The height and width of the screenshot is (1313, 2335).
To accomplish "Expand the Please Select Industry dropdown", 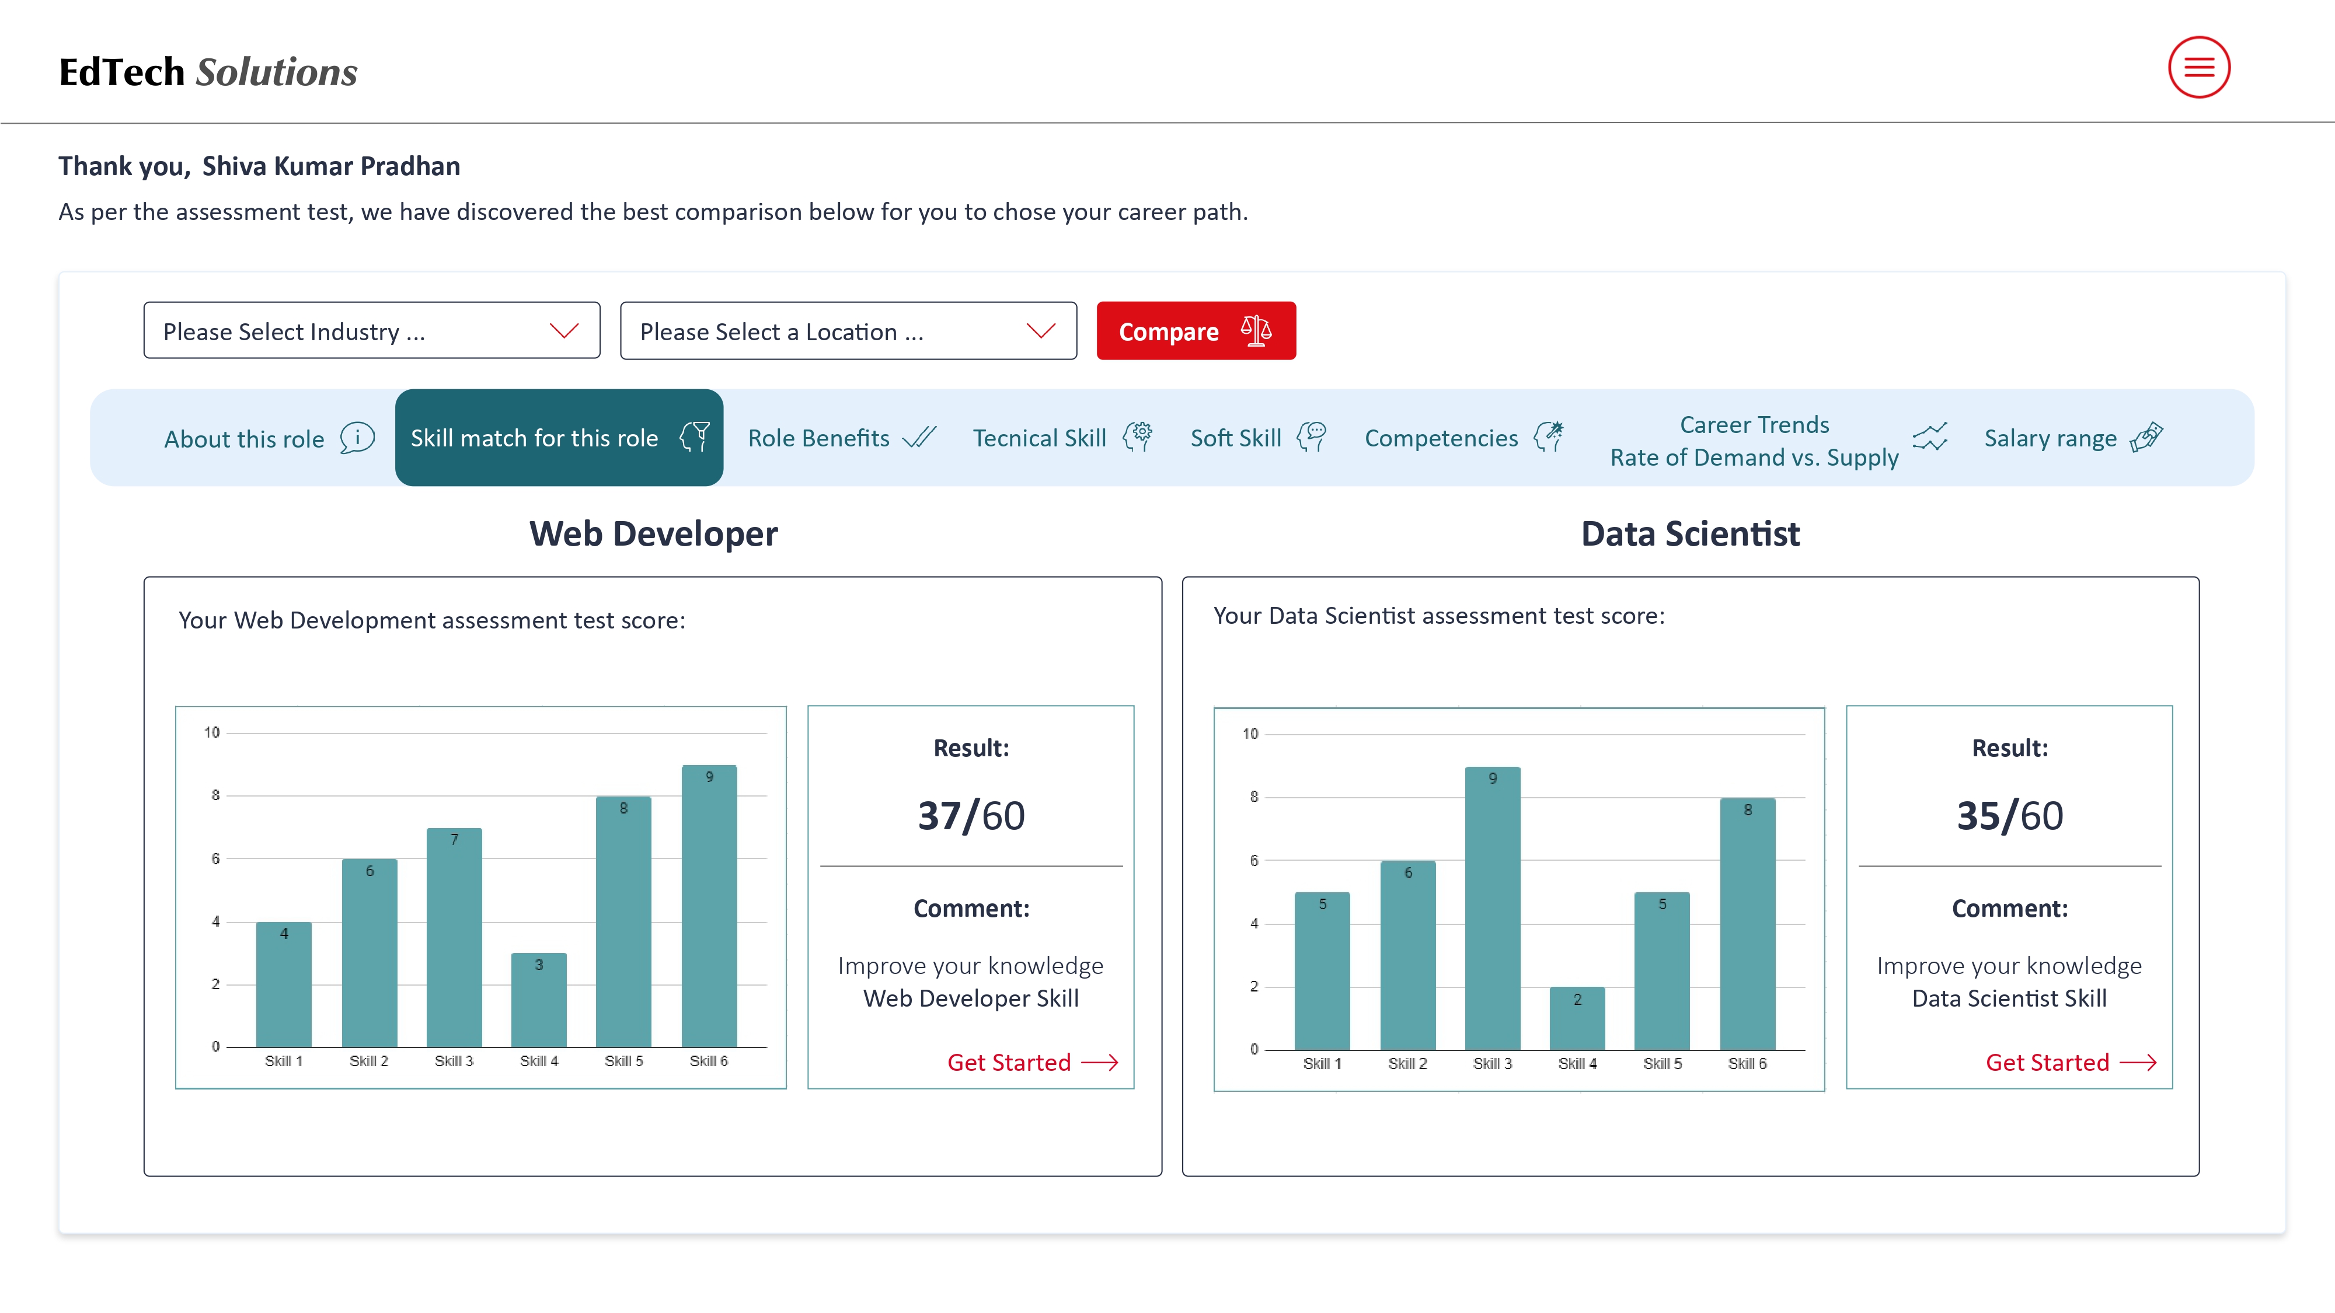I will (372, 331).
